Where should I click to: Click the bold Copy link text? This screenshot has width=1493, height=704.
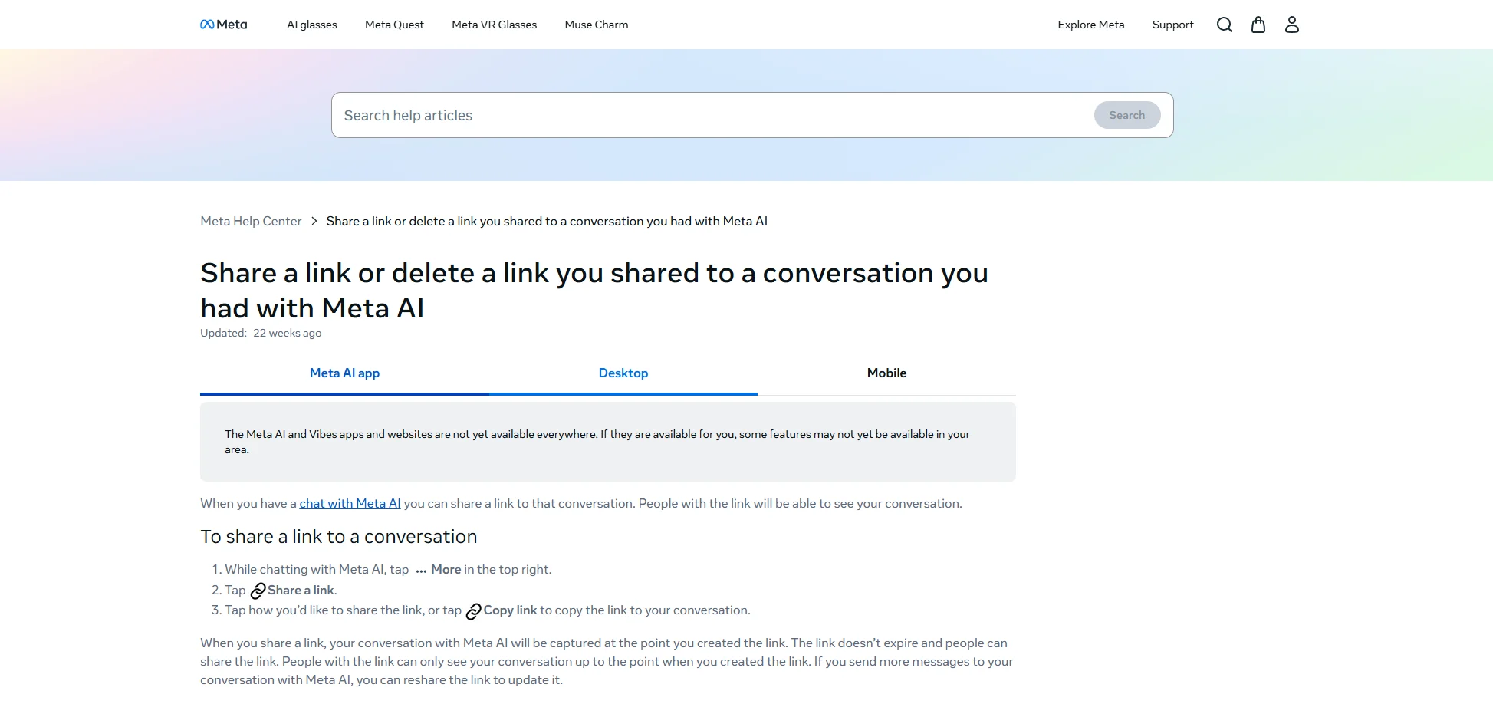[510, 610]
